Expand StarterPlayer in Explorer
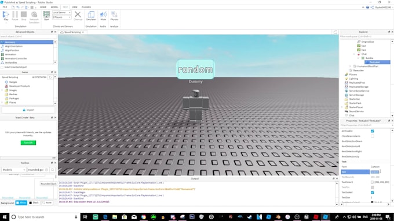This screenshot has width=394, height=221. click(x=342, y=107)
